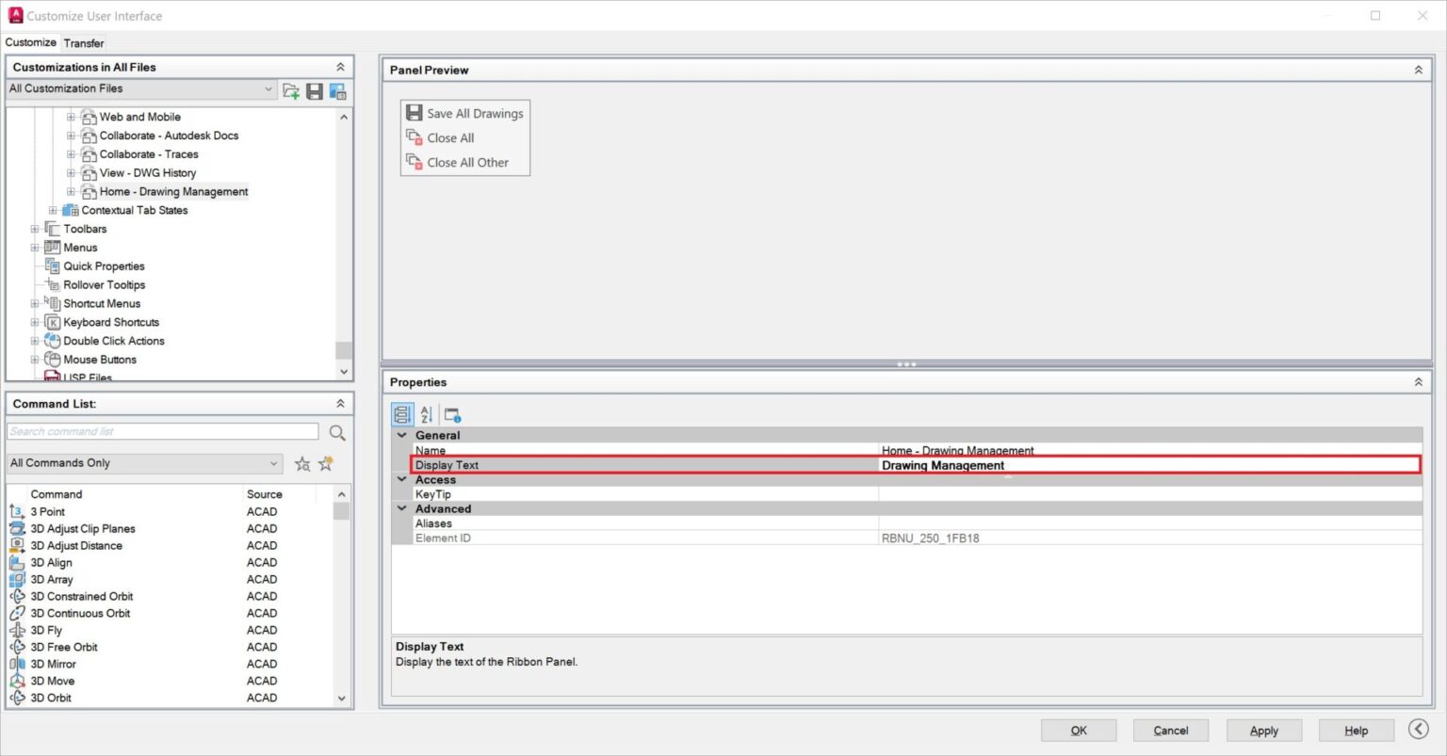Select Quick Properties in the tree
The height and width of the screenshot is (756, 1447).
coord(104,266)
